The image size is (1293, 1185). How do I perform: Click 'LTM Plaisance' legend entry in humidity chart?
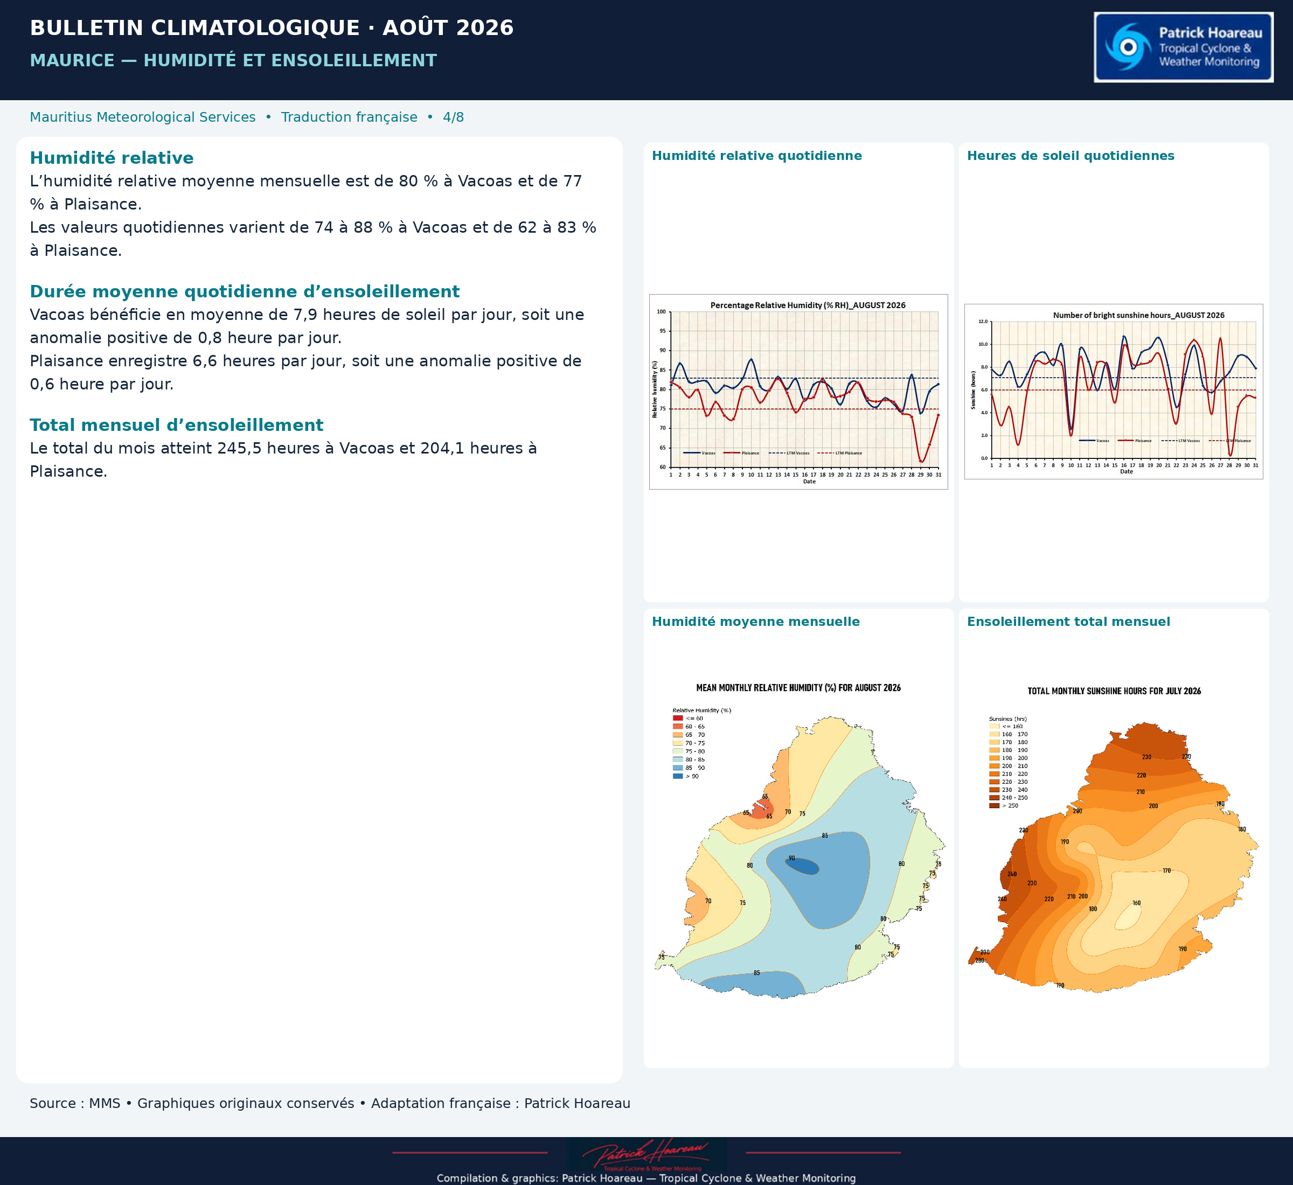point(839,452)
